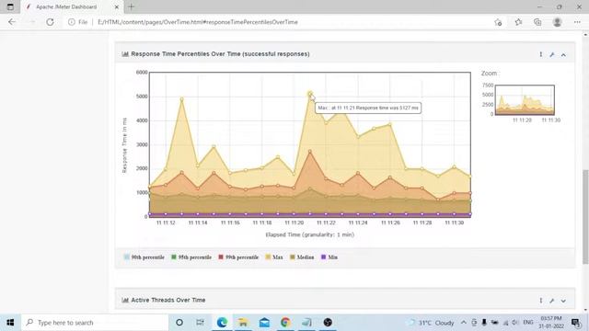Open settings wrench for Active Threads Over Time

(552, 301)
